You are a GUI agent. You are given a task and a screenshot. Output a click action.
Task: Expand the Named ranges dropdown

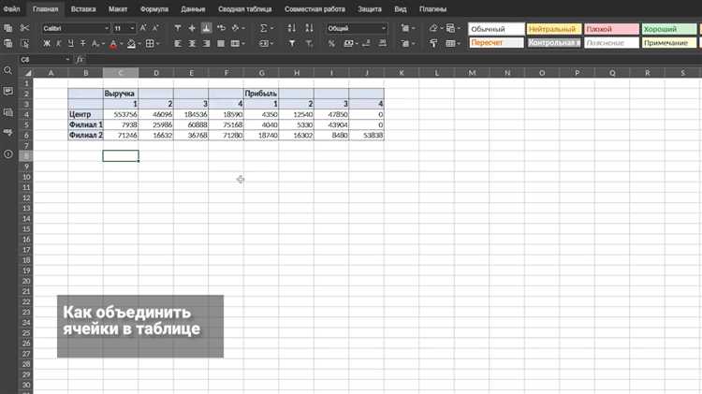click(x=271, y=43)
